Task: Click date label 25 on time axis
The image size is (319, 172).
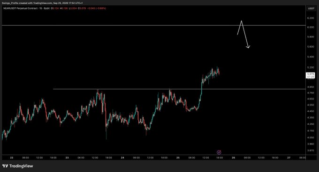Action: pyautogui.click(x=178, y=158)
